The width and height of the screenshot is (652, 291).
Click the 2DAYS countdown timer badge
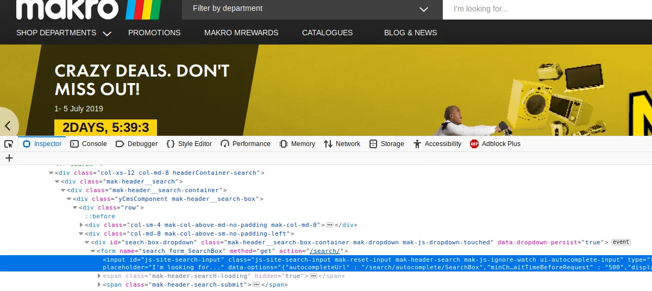105,128
